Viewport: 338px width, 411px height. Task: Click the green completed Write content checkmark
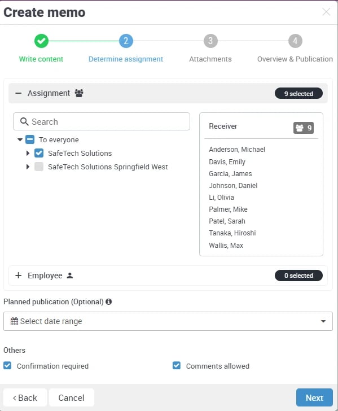pyautogui.click(x=41, y=41)
